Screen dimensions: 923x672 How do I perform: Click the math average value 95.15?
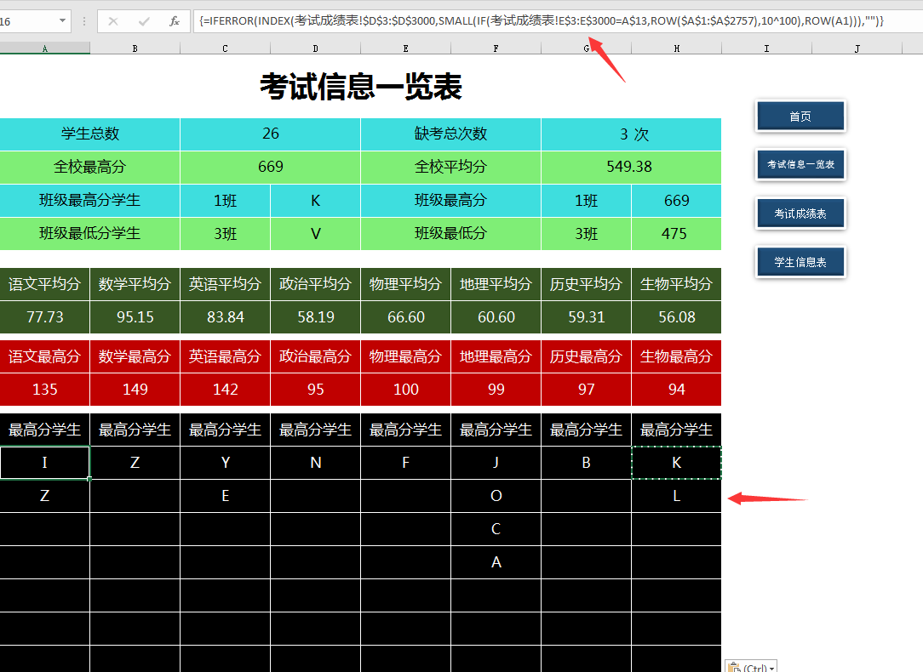coord(135,317)
